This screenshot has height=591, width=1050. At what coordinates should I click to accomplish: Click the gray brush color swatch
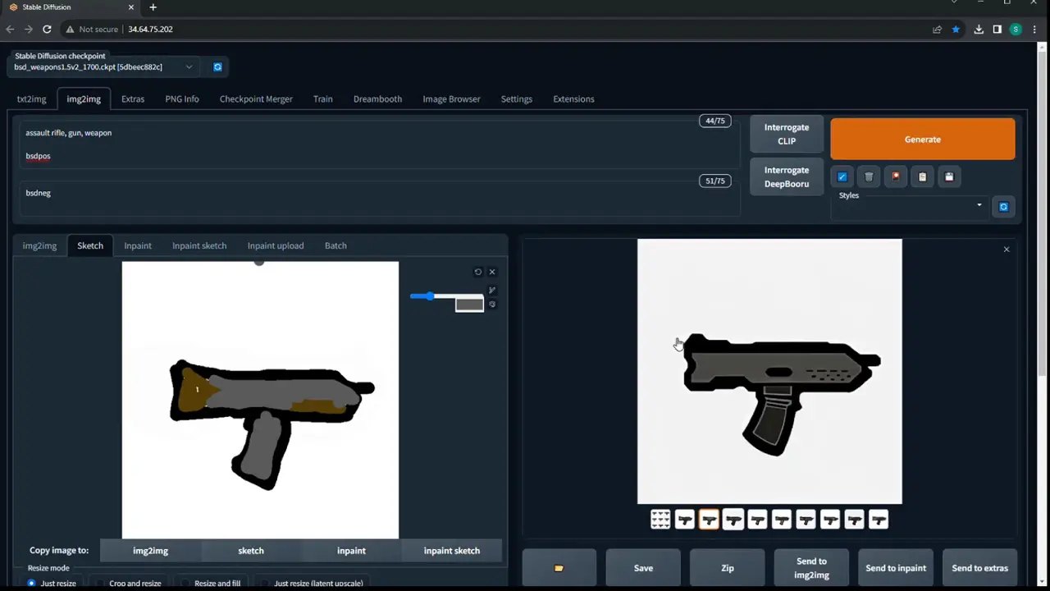click(469, 305)
